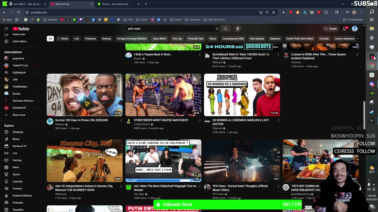
Task: Open the Stocks bookmarks folder
Action: tap(176, 20)
